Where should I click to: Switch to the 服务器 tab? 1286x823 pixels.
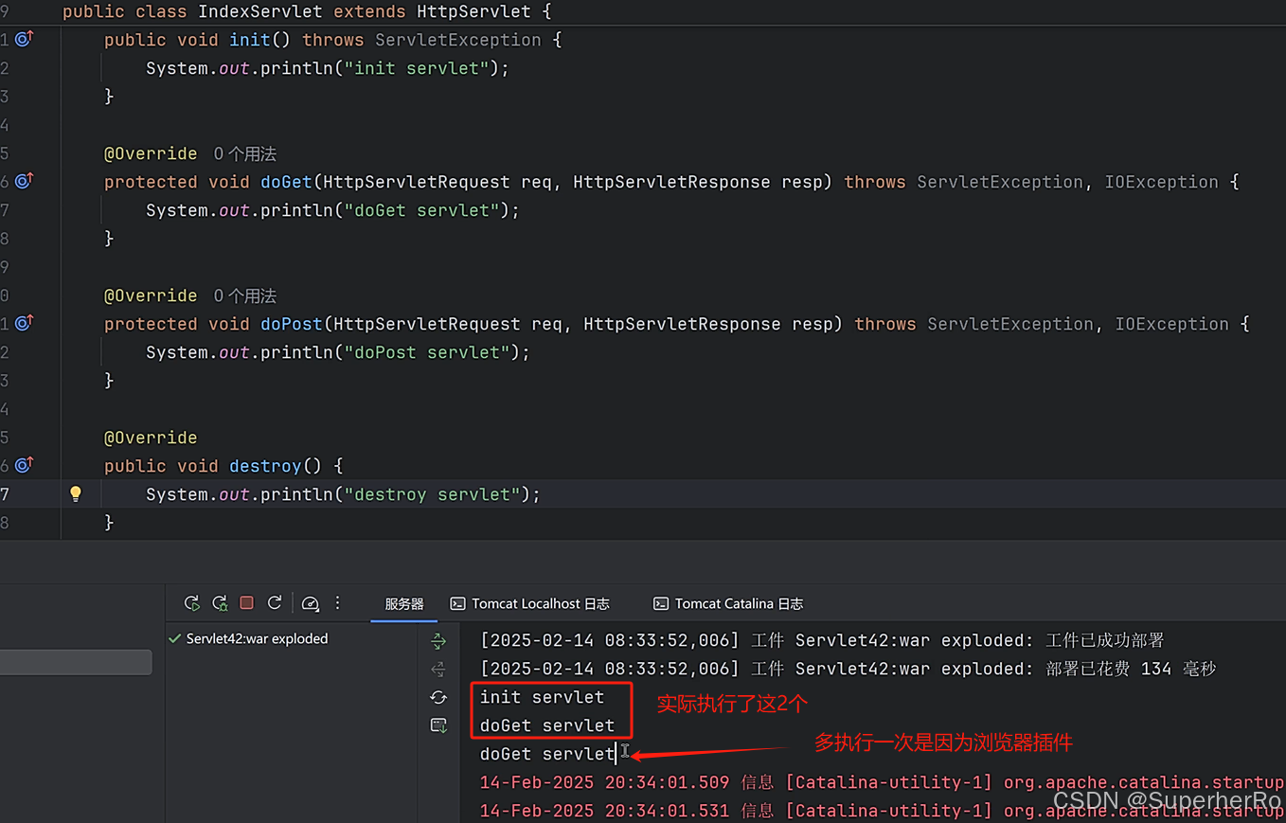[x=404, y=603]
